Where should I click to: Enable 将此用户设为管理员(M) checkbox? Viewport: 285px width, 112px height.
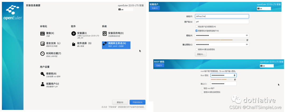pyautogui.click(x=197, y=27)
